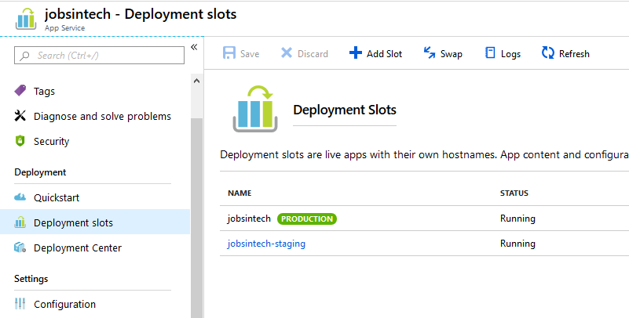Image resolution: width=629 pixels, height=318 pixels.
Task: Open Quickstart under Deployment
Action: pyautogui.click(x=57, y=197)
